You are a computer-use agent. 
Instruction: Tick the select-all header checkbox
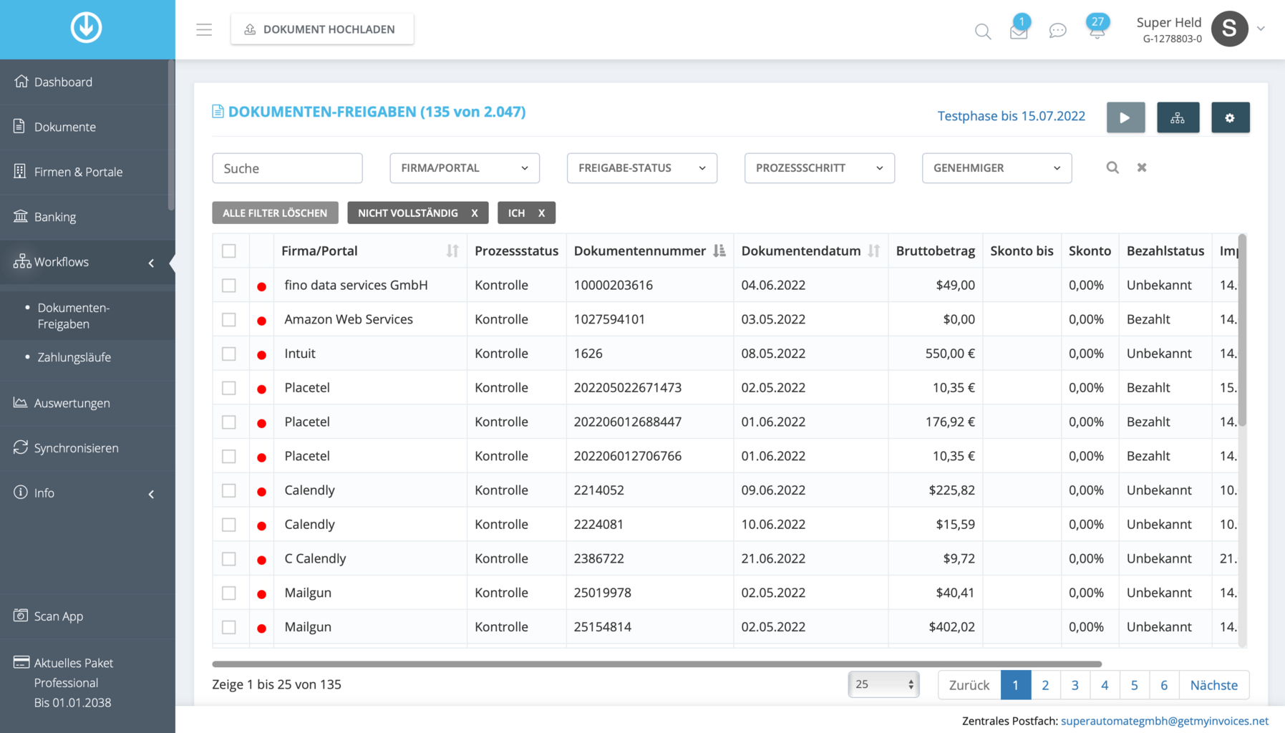[229, 251]
